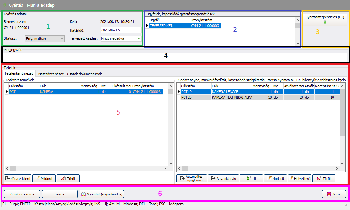Expand the Határidő date picker

pyautogui.click(x=139, y=30)
